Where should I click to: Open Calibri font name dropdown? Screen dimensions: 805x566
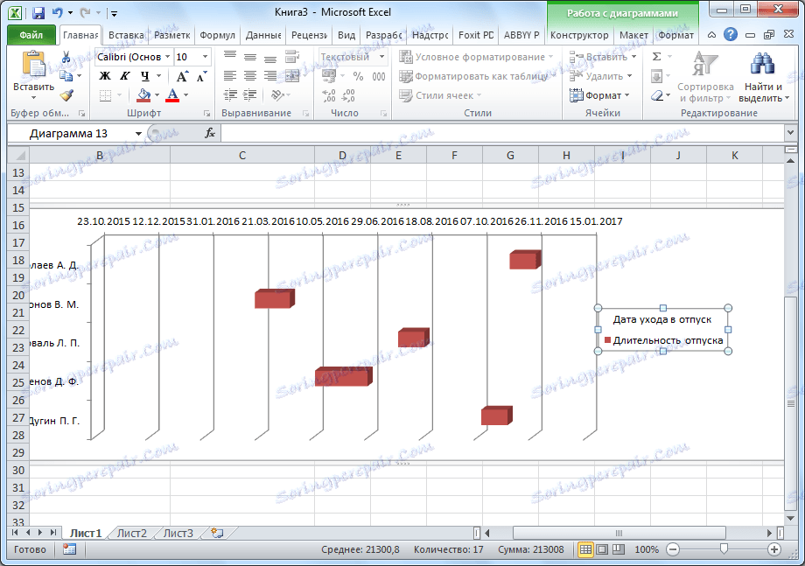[167, 57]
